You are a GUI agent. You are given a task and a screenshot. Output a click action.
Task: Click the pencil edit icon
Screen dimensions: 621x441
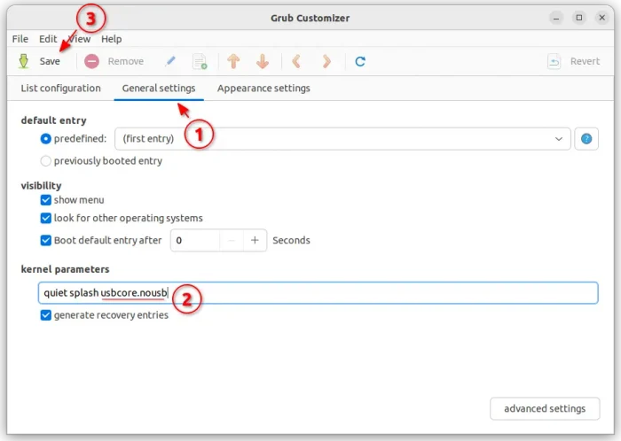(170, 62)
